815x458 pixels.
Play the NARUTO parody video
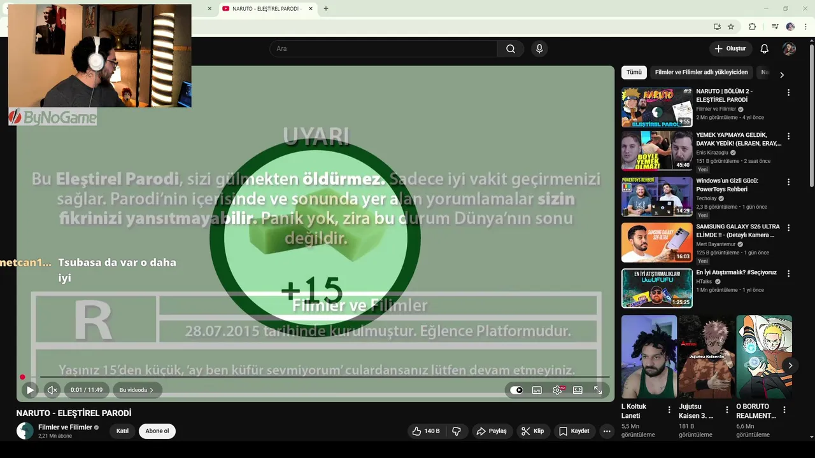click(29, 390)
